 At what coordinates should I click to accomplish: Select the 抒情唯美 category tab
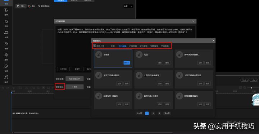[165, 46]
